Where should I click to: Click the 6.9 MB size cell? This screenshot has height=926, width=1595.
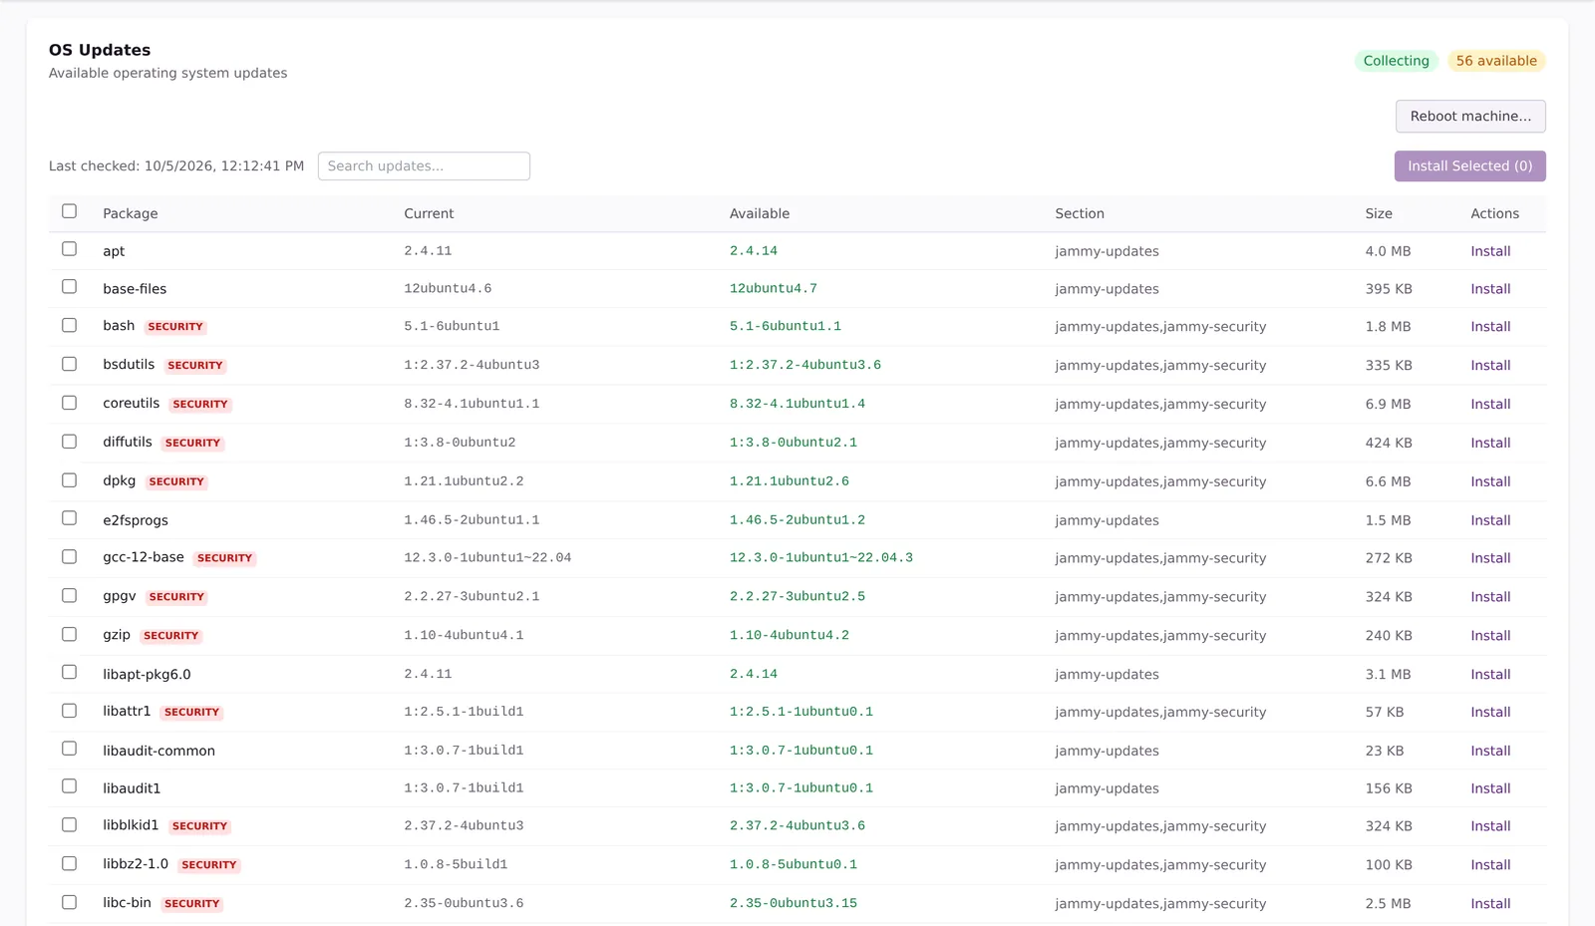1388,405
